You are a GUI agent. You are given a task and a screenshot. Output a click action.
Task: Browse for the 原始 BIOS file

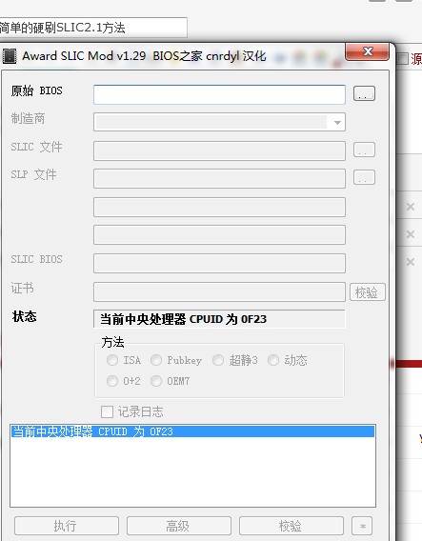click(x=364, y=93)
